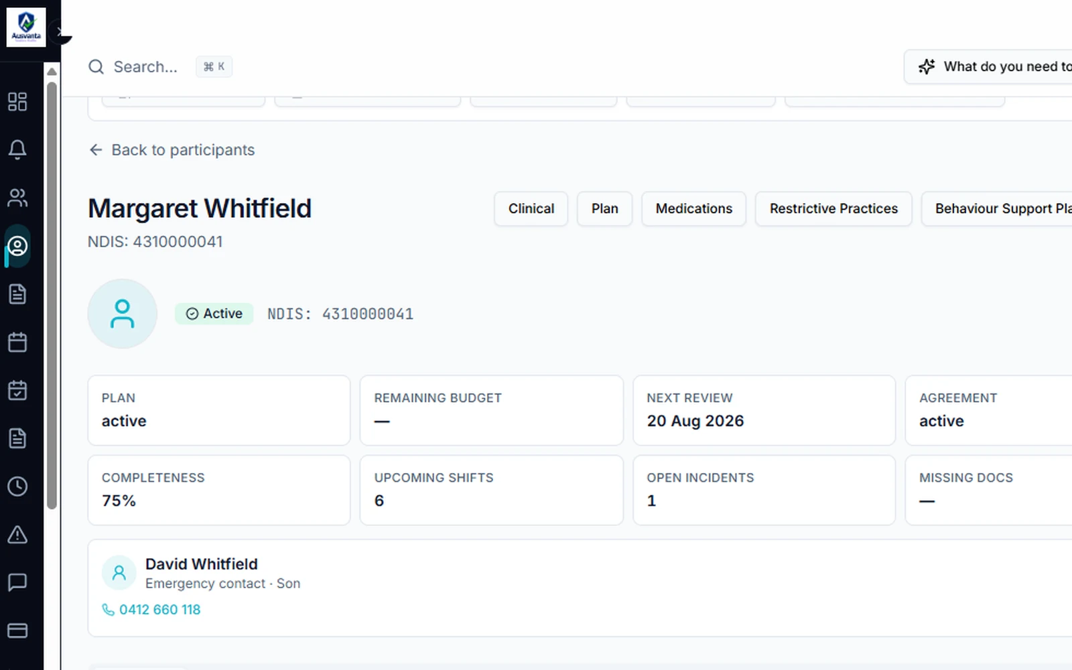Open the clock timesheet icon in sidebar
Image resolution: width=1072 pixels, height=670 pixels.
tap(17, 486)
